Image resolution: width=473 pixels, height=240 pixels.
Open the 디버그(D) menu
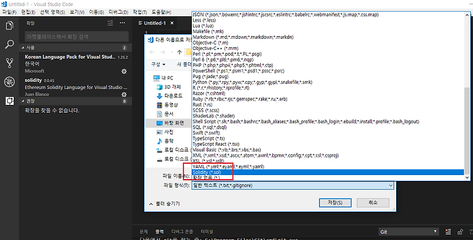(118, 12)
